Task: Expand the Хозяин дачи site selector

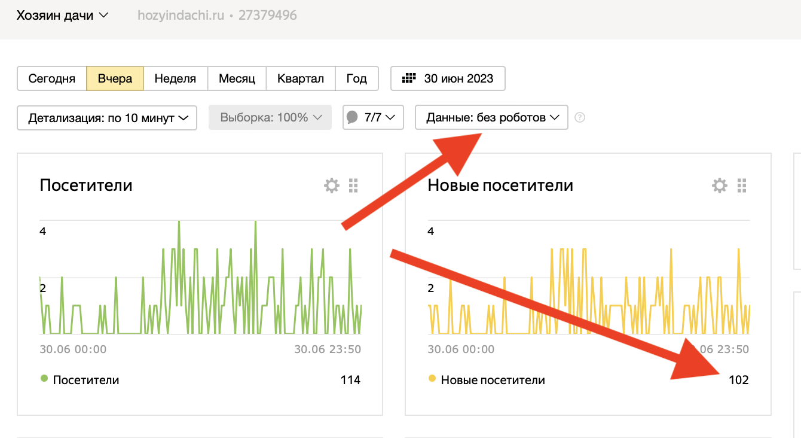Action: click(62, 16)
